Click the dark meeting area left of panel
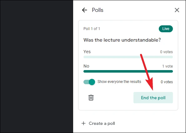The width and height of the screenshot is (186, 133). [37, 66]
